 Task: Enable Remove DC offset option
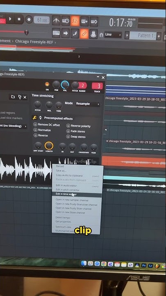pyautogui.click(x=46, y=125)
